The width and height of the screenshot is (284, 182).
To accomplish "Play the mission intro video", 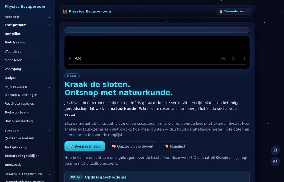I will (70, 58).
